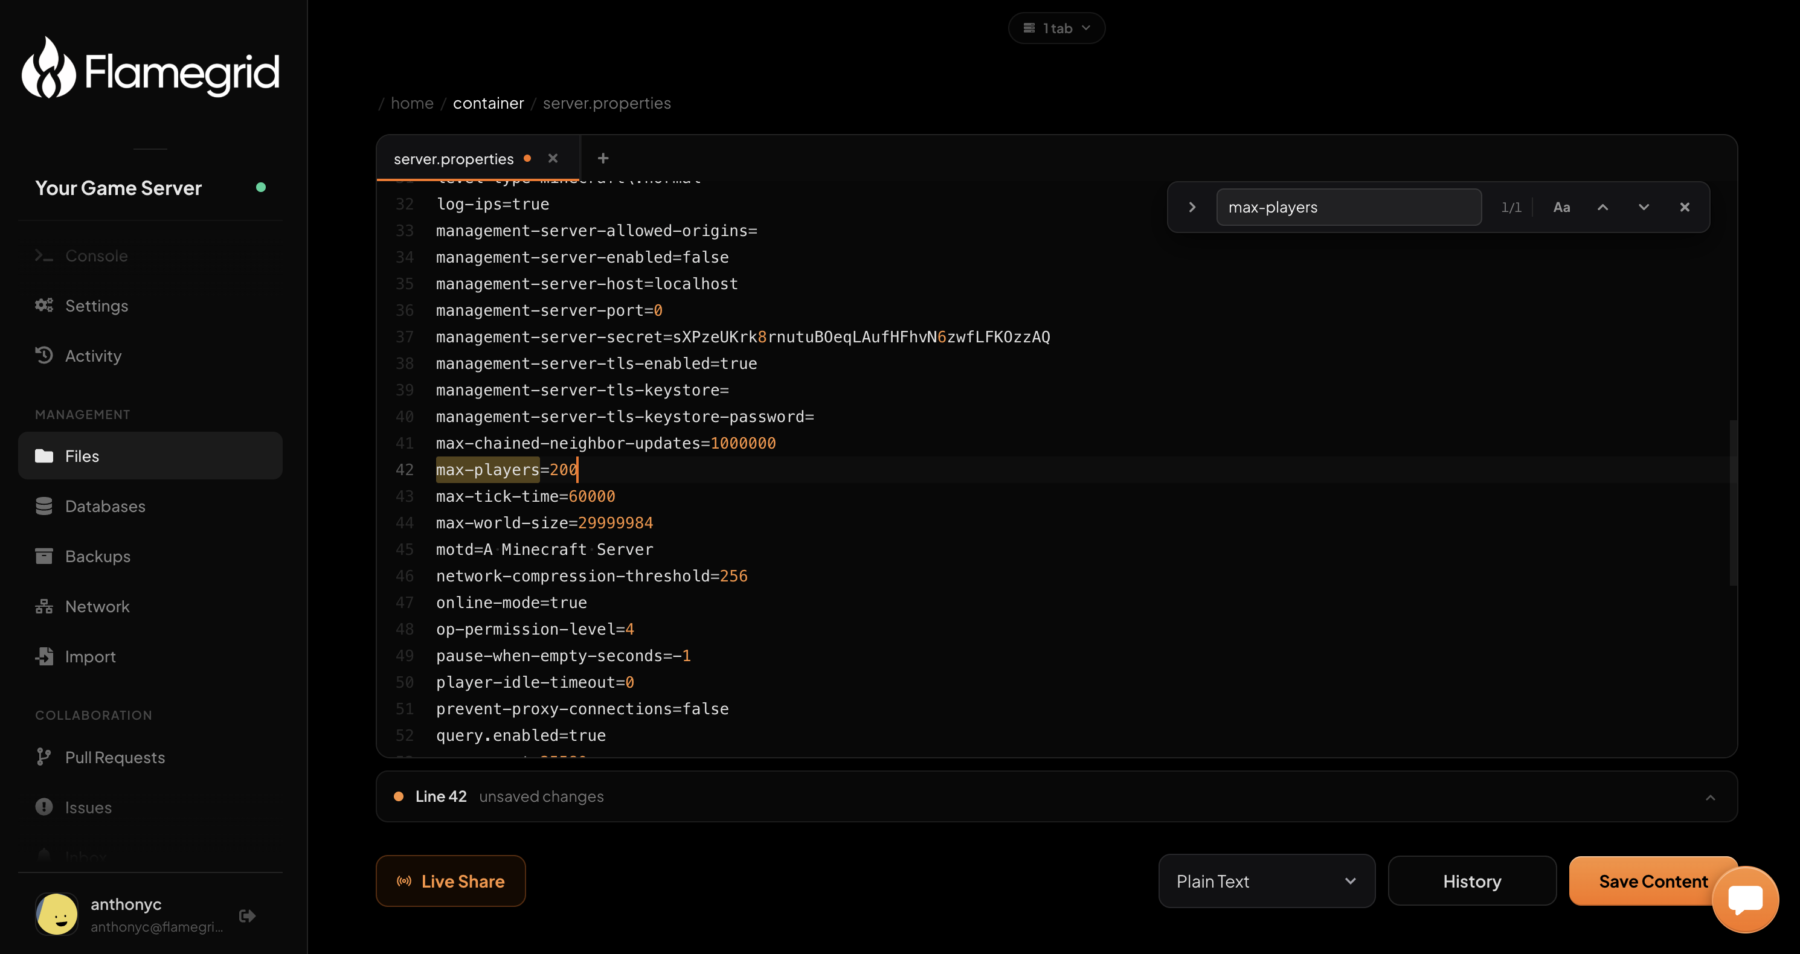Jump to previous search match
This screenshot has height=954, width=1800.
pyautogui.click(x=1602, y=208)
